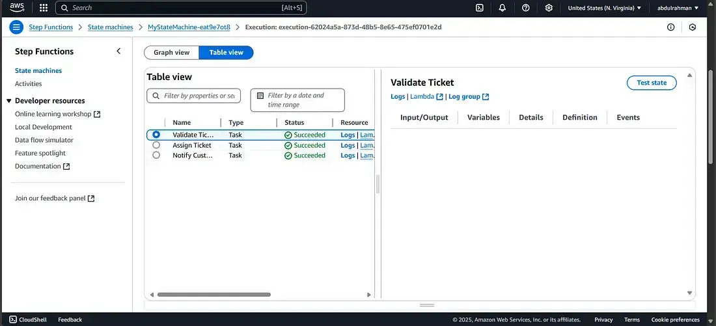Click the details panel scroll-down arrow
This screenshot has height=326, width=716.
pyautogui.click(x=689, y=293)
